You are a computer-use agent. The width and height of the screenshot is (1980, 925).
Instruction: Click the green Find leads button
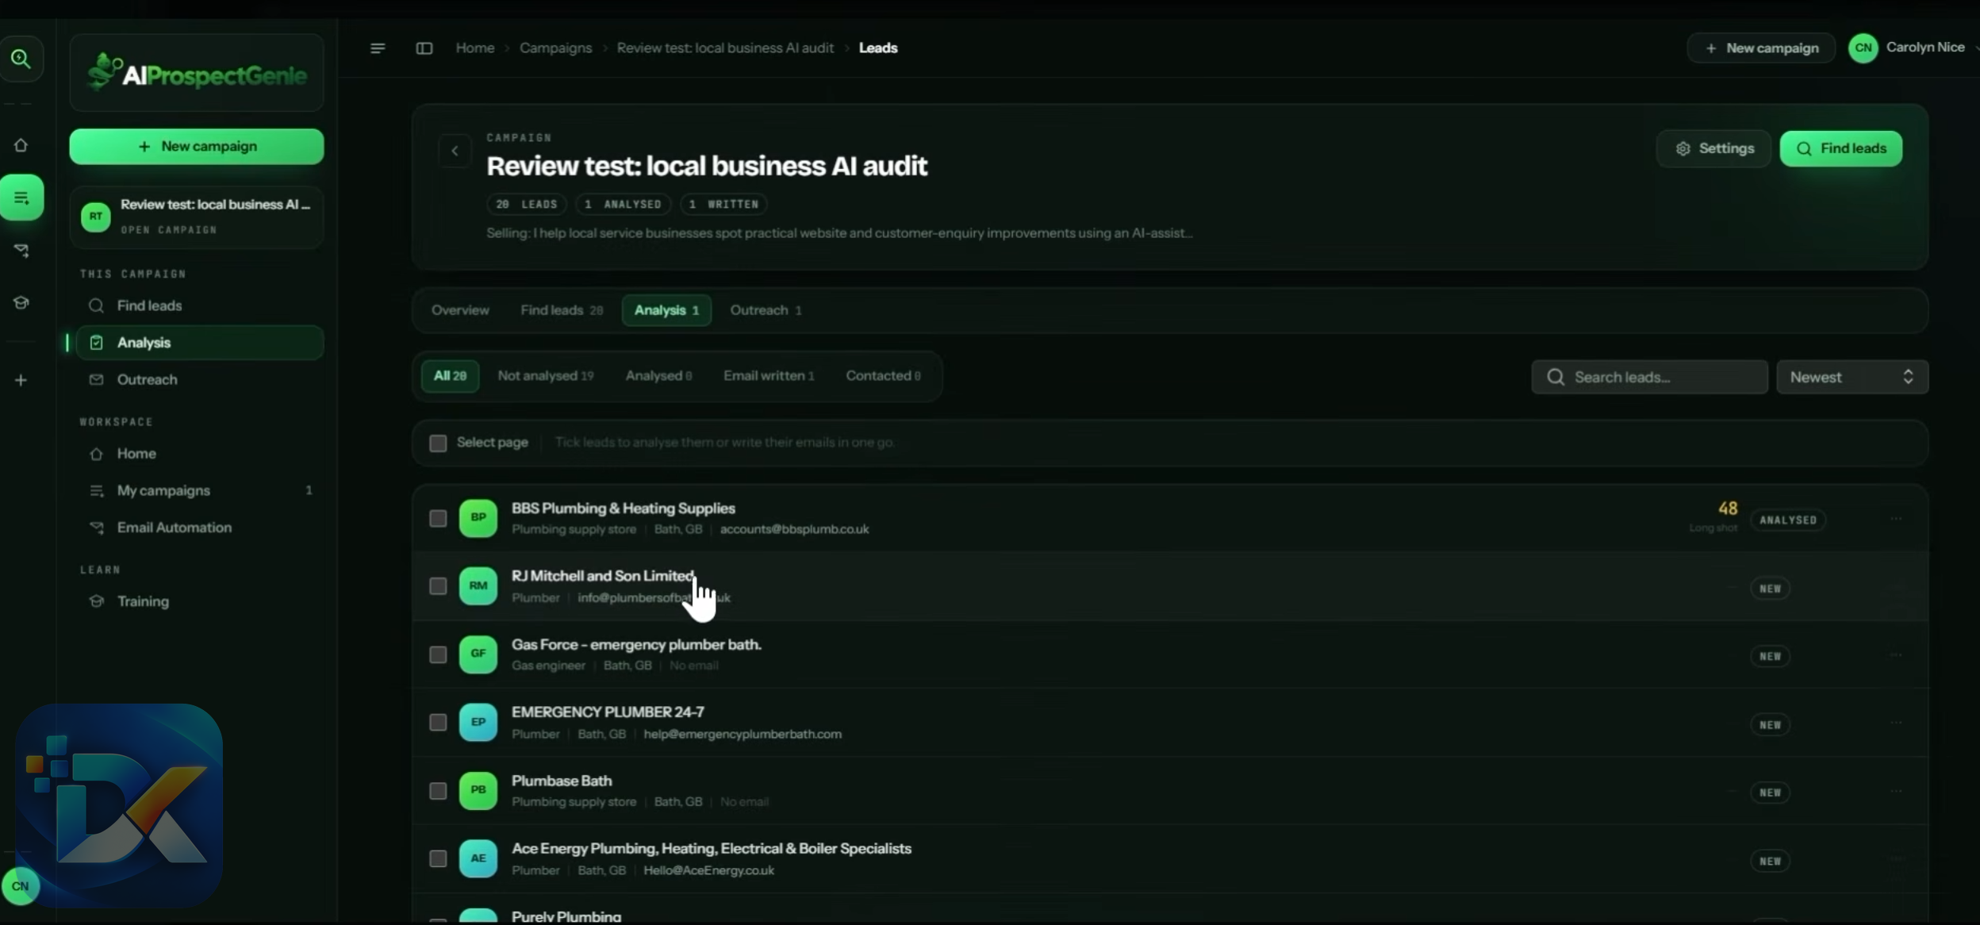[1840, 149]
